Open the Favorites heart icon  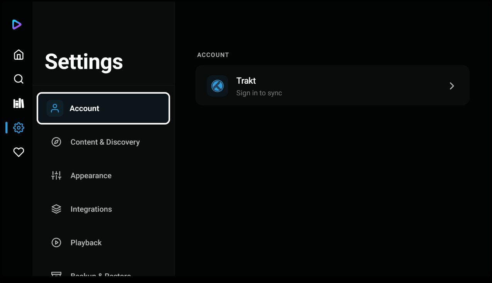19,152
